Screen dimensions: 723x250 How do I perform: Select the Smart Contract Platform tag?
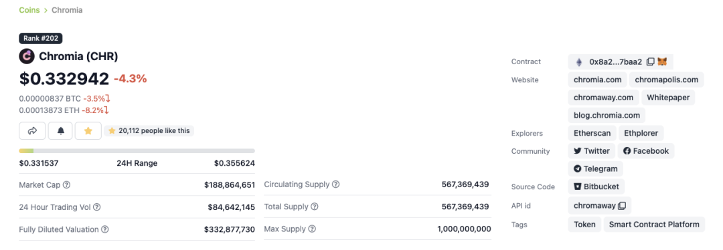pyautogui.click(x=654, y=225)
